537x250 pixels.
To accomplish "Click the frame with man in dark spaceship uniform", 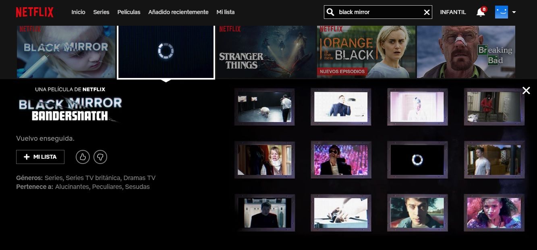I will [265, 213].
